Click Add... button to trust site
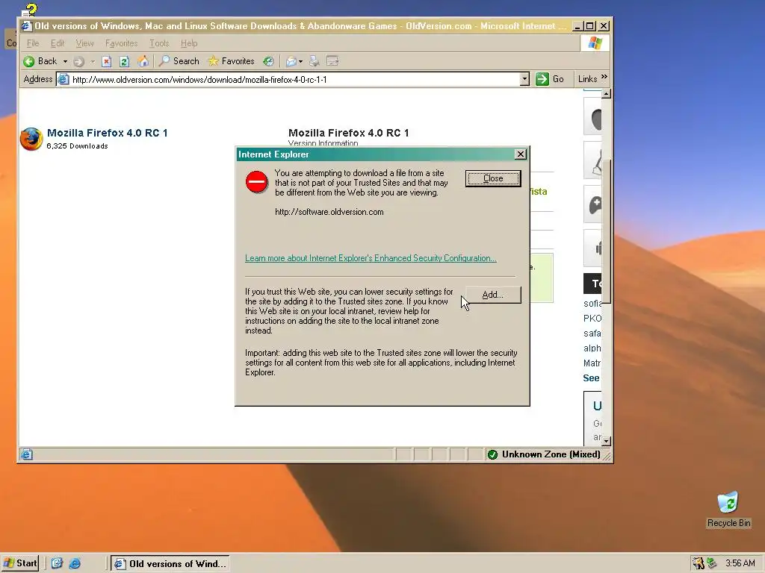Viewport: 765px width, 573px height. click(x=493, y=295)
